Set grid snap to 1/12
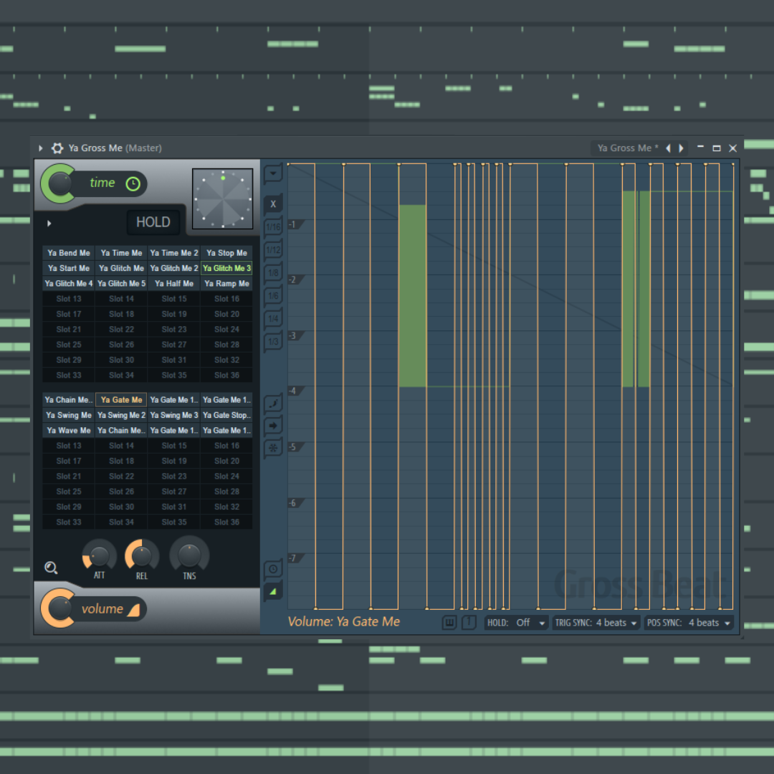 pos(272,249)
